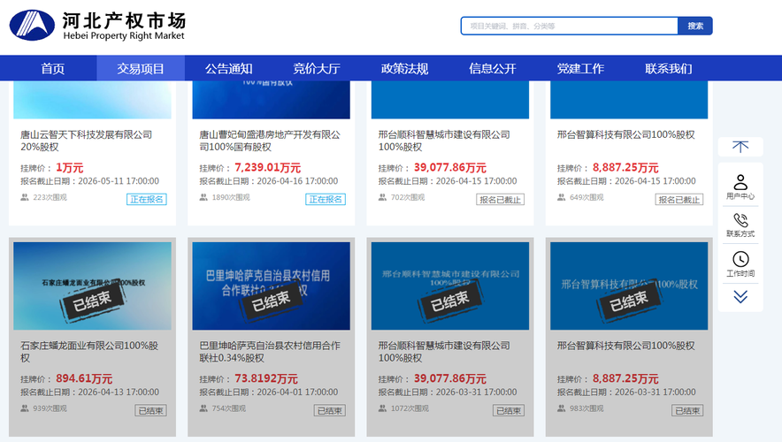
Task: Click price 73.8192万元
Action: (x=265, y=378)
